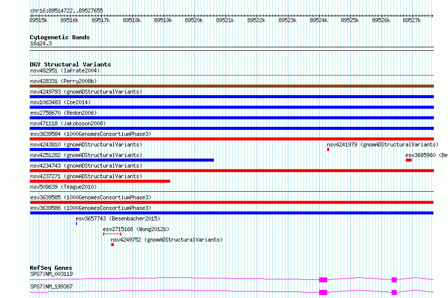Open the SPG7|NM_199367 transcript label
Screen dimensions: 448x298
[x=51, y=286]
